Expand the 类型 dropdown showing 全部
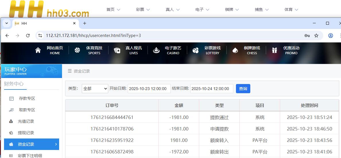 tap(95, 89)
